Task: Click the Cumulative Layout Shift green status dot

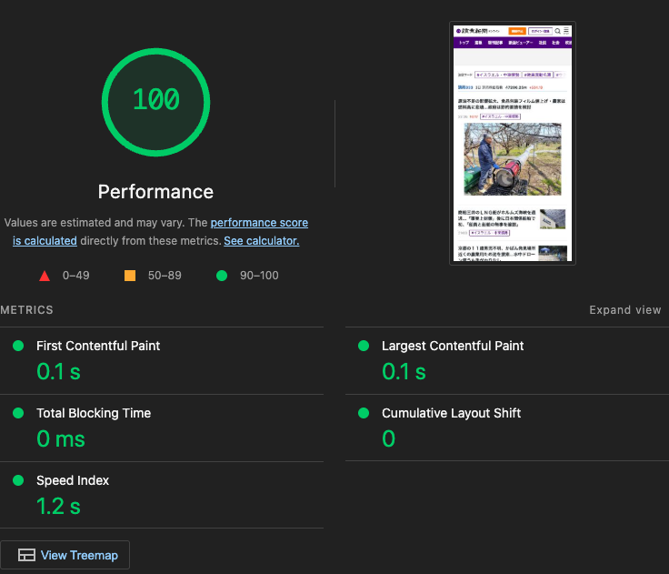Action: (364, 413)
